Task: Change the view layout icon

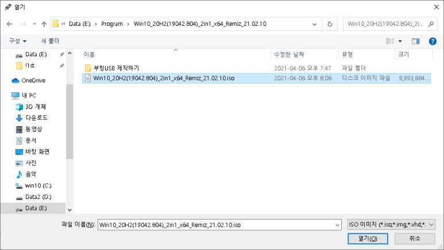Action: pos(390,41)
